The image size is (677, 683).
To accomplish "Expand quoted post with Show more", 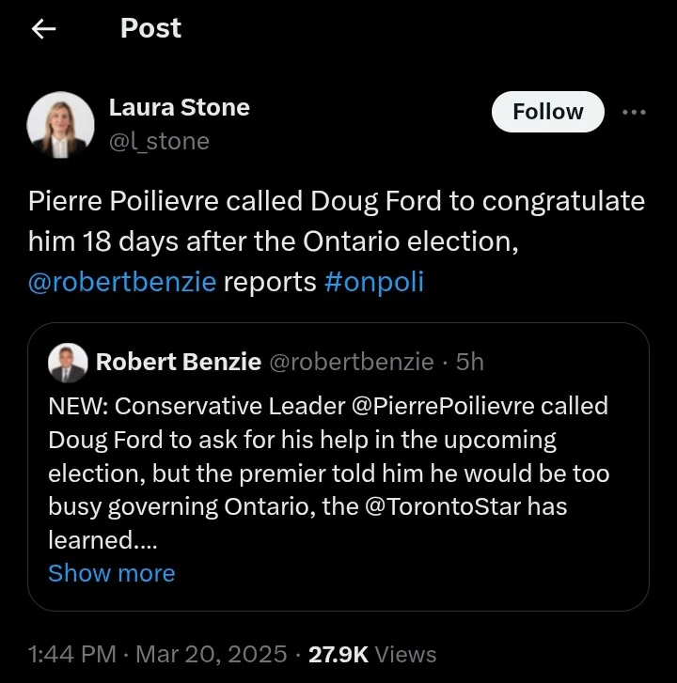I will 111,573.
